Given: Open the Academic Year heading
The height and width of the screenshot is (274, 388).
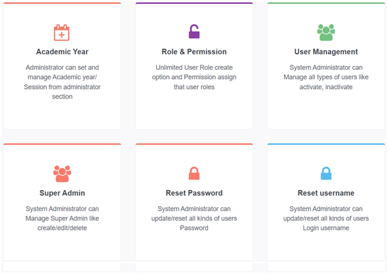Looking at the screenshot, I should (62, 52).
